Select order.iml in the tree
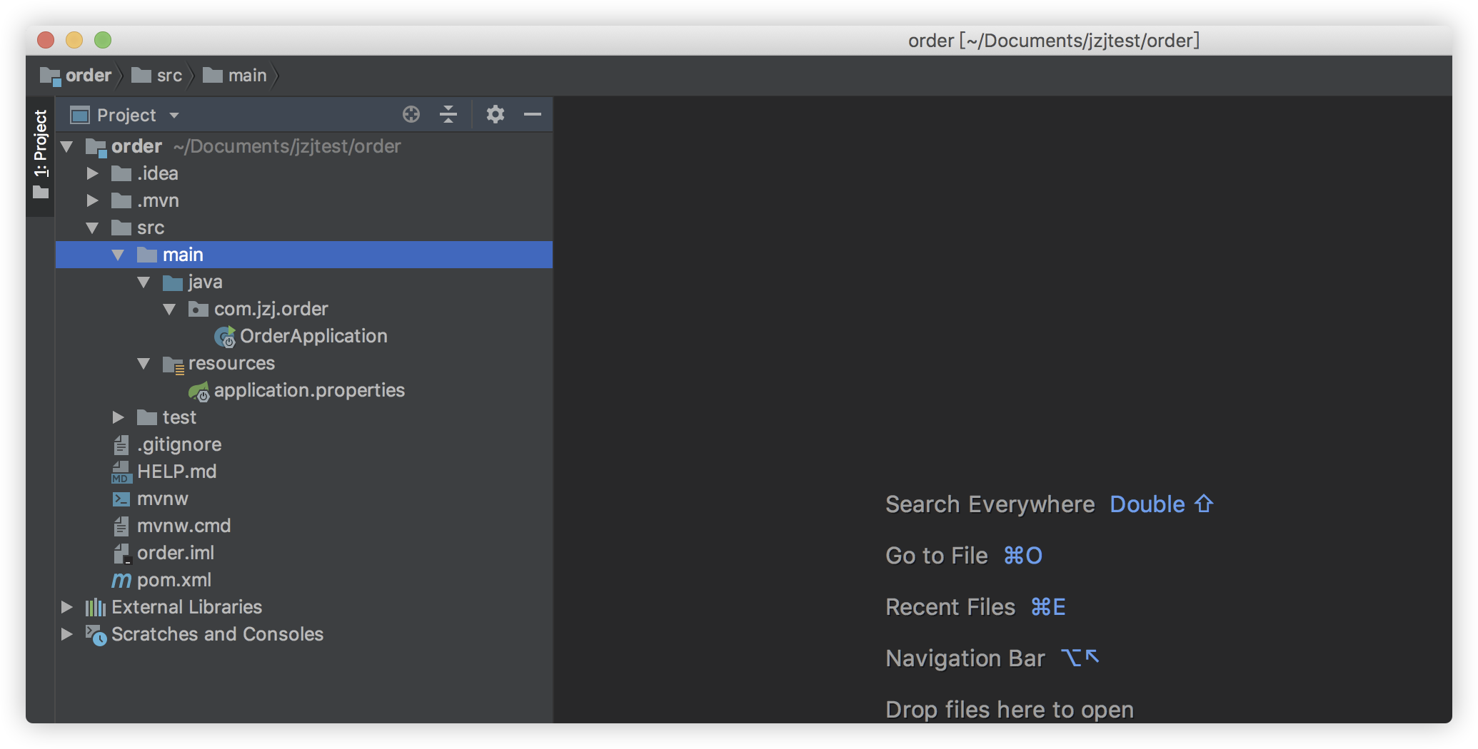Viewport: 1478px width, 749px height. tap(176, 553)
